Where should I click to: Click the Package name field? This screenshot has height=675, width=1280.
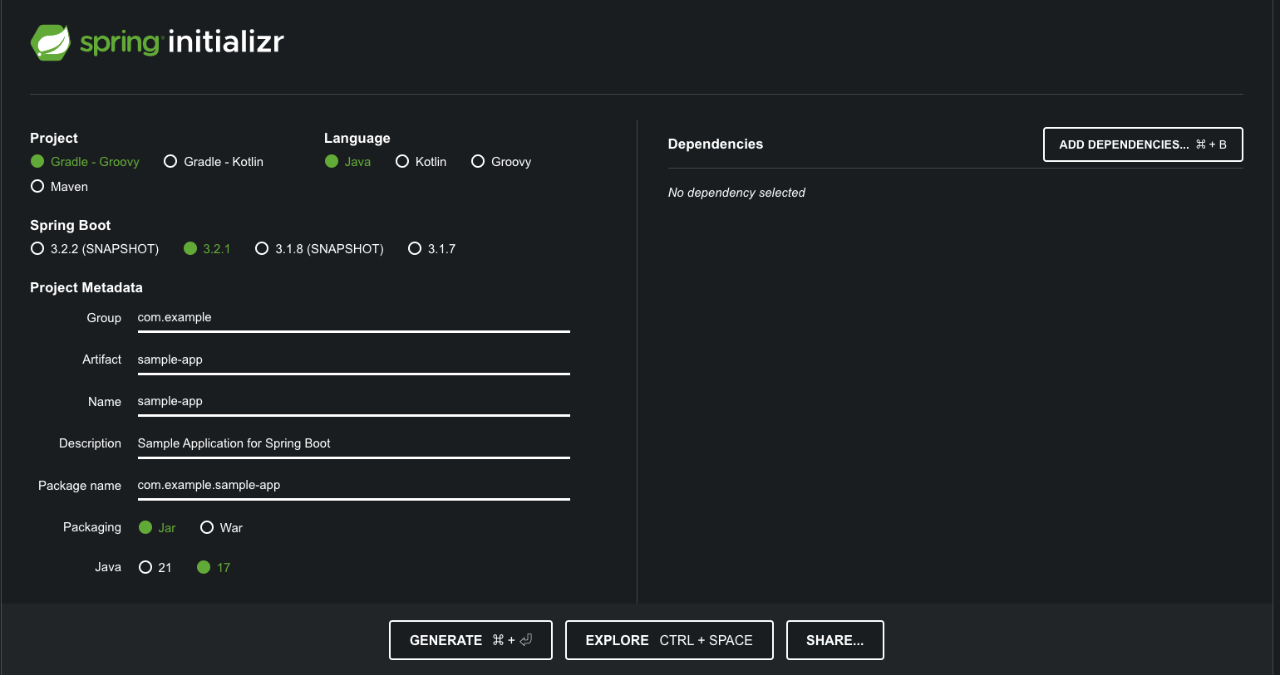click(353, 485)
